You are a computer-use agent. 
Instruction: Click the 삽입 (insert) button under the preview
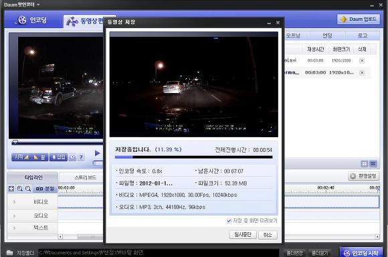[58, 157]
